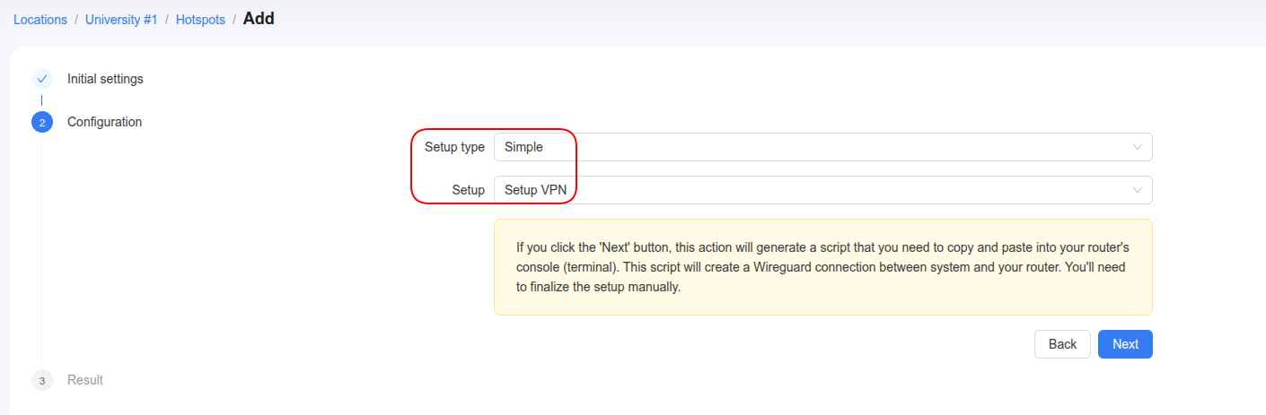Click the step 2 numbered circle
Image resolution: width=1266 pixels, height=415 pixels.
pyautogui.click(x=42, y=122)
